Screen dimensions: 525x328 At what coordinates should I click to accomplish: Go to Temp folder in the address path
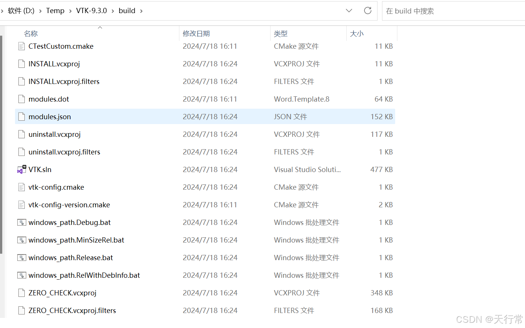click(55, 11)
